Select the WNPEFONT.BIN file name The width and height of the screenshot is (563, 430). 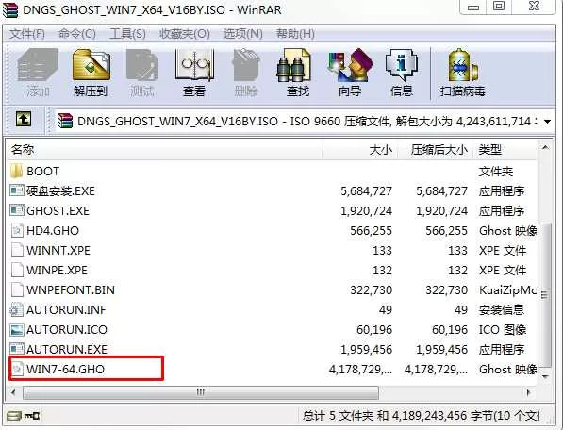click(x=71, y=289)
